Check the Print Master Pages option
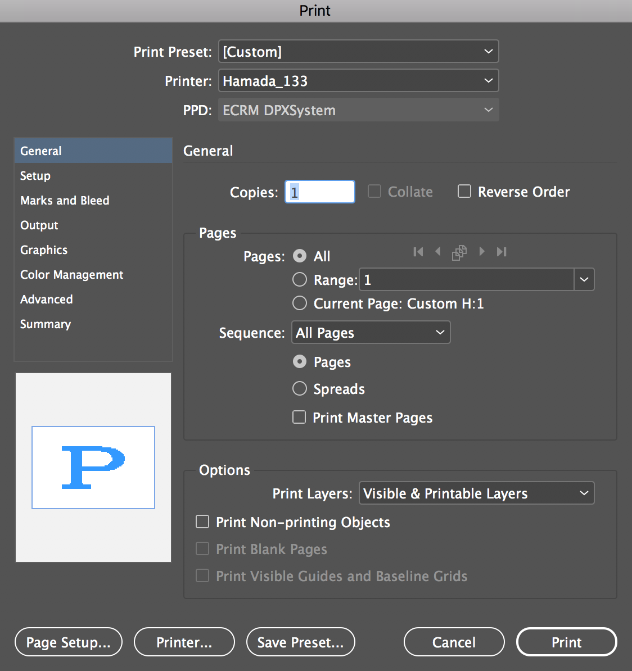 pyautogui.click(x=299, y=417)
